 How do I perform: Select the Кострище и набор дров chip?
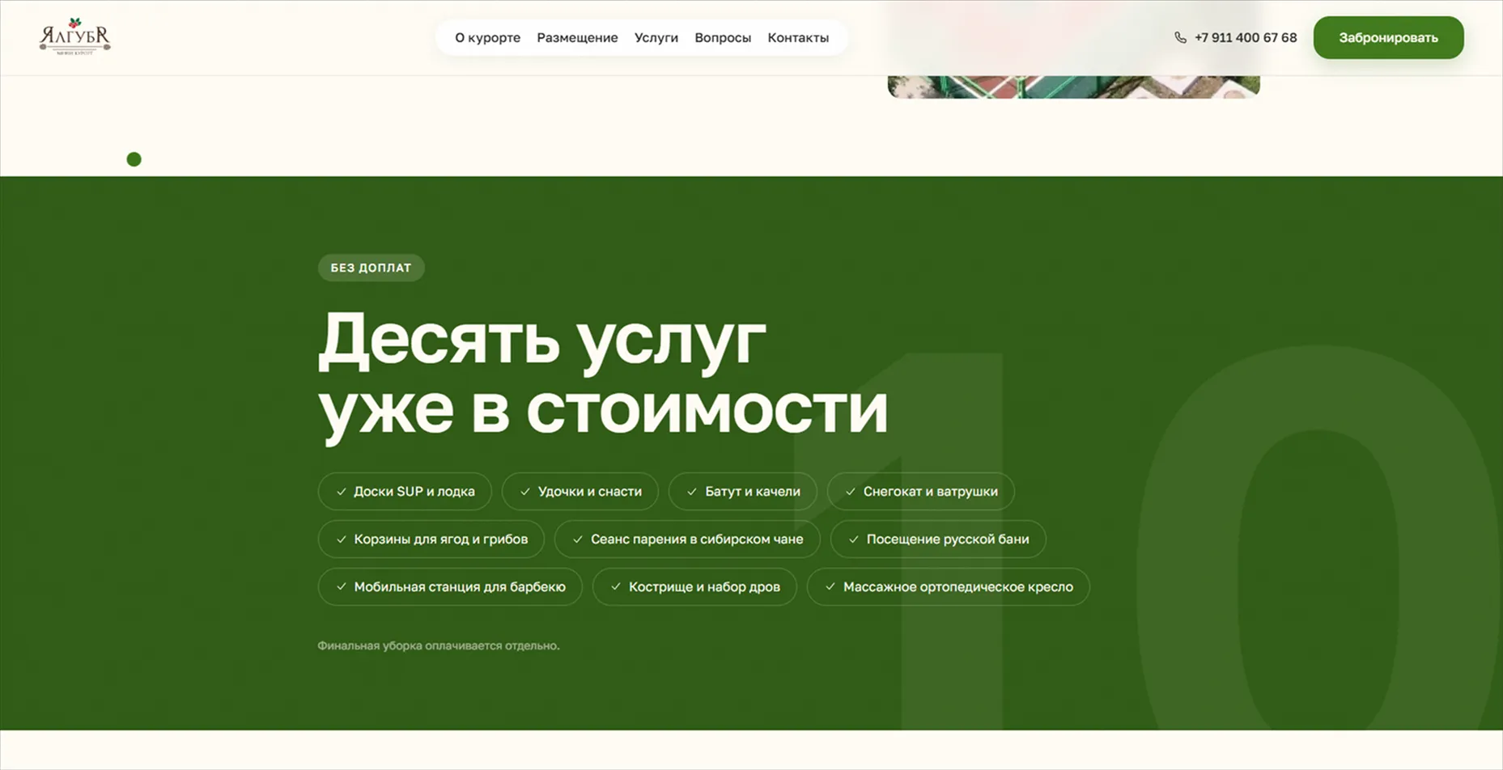pos(694,587)
